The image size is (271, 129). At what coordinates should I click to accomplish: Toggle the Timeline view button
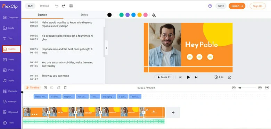coord(33,88)
